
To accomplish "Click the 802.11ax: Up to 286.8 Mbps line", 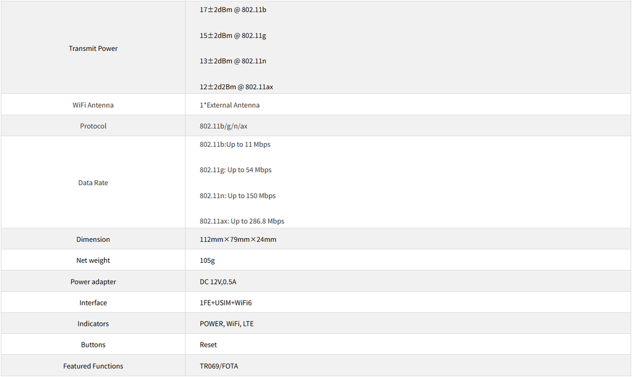I will click(242, 221).
